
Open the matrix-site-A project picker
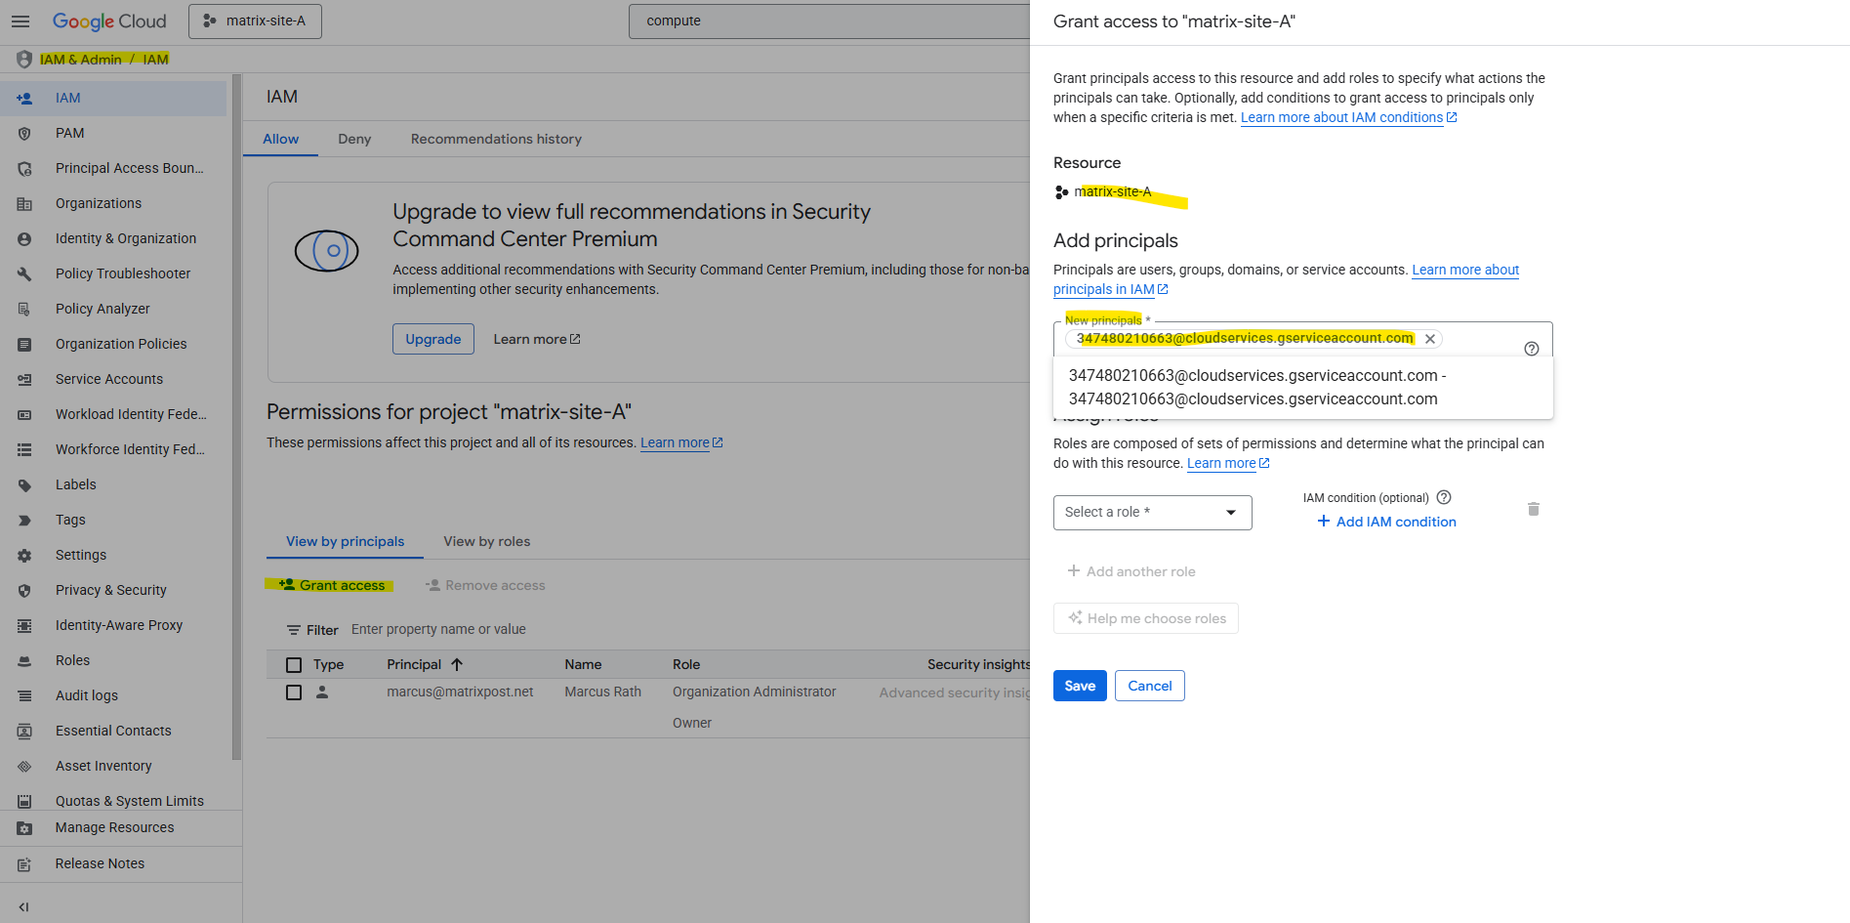point(255,21)
